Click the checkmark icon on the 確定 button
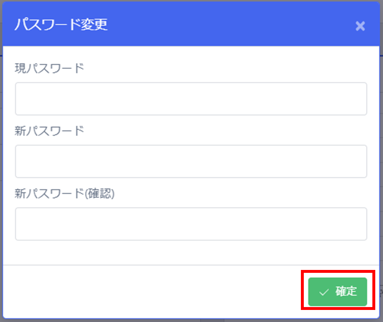Screen dimensions: 383x322 click(324, 292)
